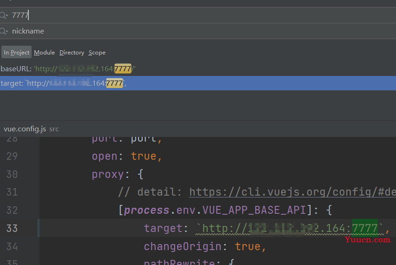Click line number 34 in the gutter
396x265 pixels.
point(12,246)
